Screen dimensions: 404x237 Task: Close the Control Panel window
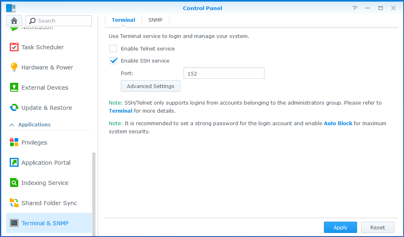pos(393,8)
